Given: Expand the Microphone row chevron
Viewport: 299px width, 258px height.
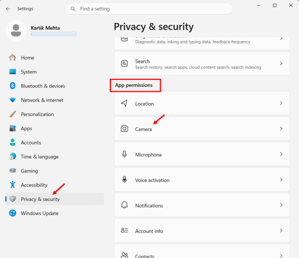Looking at the screenshot, I should click(281, 154).
